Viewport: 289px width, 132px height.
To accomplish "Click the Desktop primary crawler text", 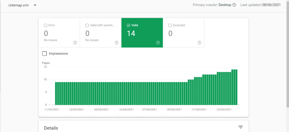I will (x=225, y=5).
